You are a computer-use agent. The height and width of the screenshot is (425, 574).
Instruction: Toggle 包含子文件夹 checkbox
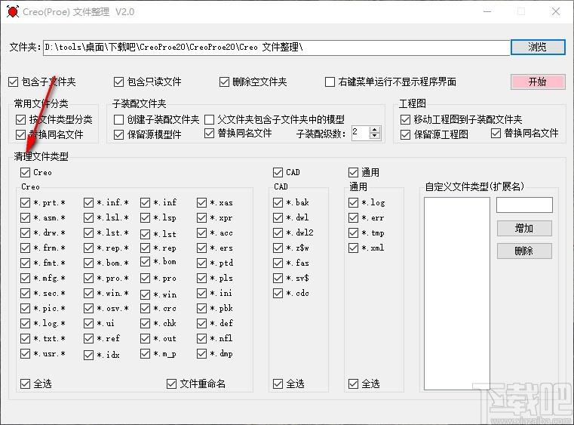[x=13, y=82]
